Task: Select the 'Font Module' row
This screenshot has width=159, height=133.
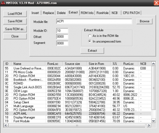Action: coord(78,121)
